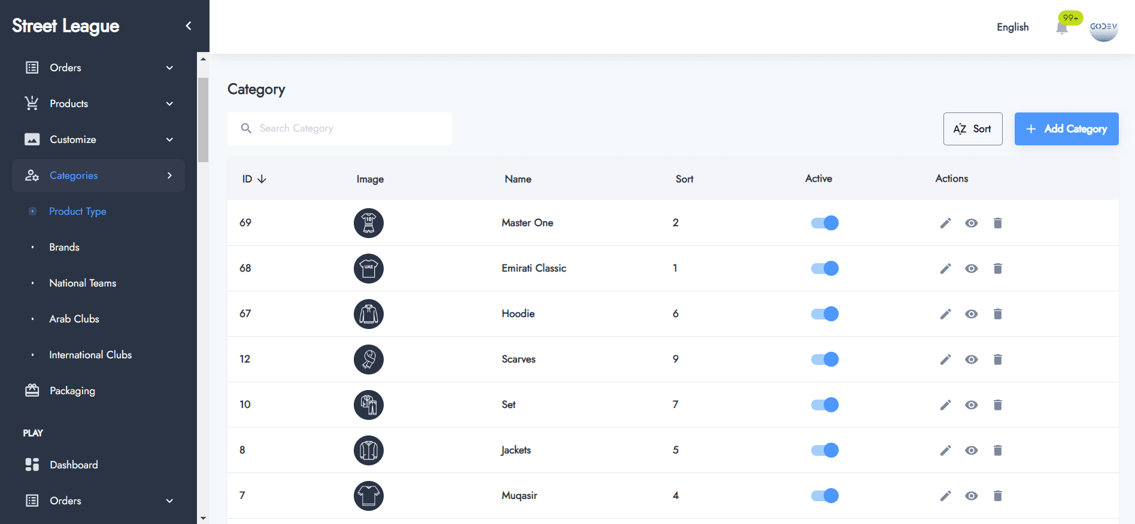This screenshot has height=524, width=1135.
Task: Edit the Master One category
Action: tap(945, 223)
